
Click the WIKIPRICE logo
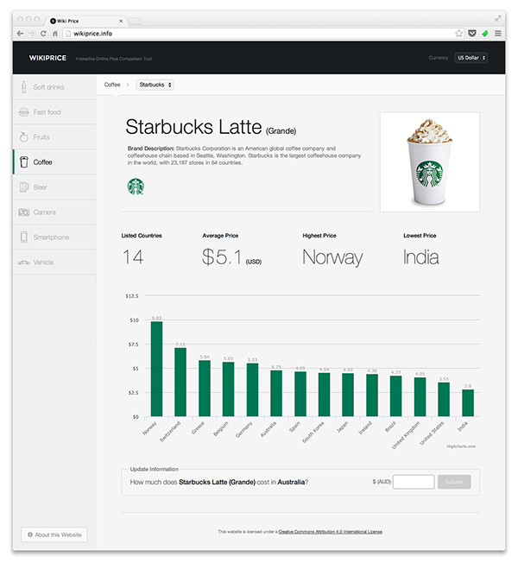coord(47,58)
